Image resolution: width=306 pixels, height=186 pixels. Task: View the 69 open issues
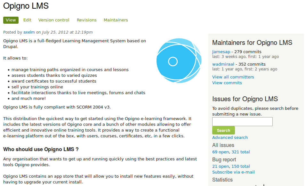click(221, 152)
